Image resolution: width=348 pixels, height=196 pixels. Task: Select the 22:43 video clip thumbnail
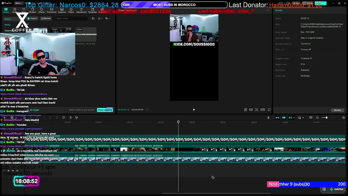[x=61, y=31]
